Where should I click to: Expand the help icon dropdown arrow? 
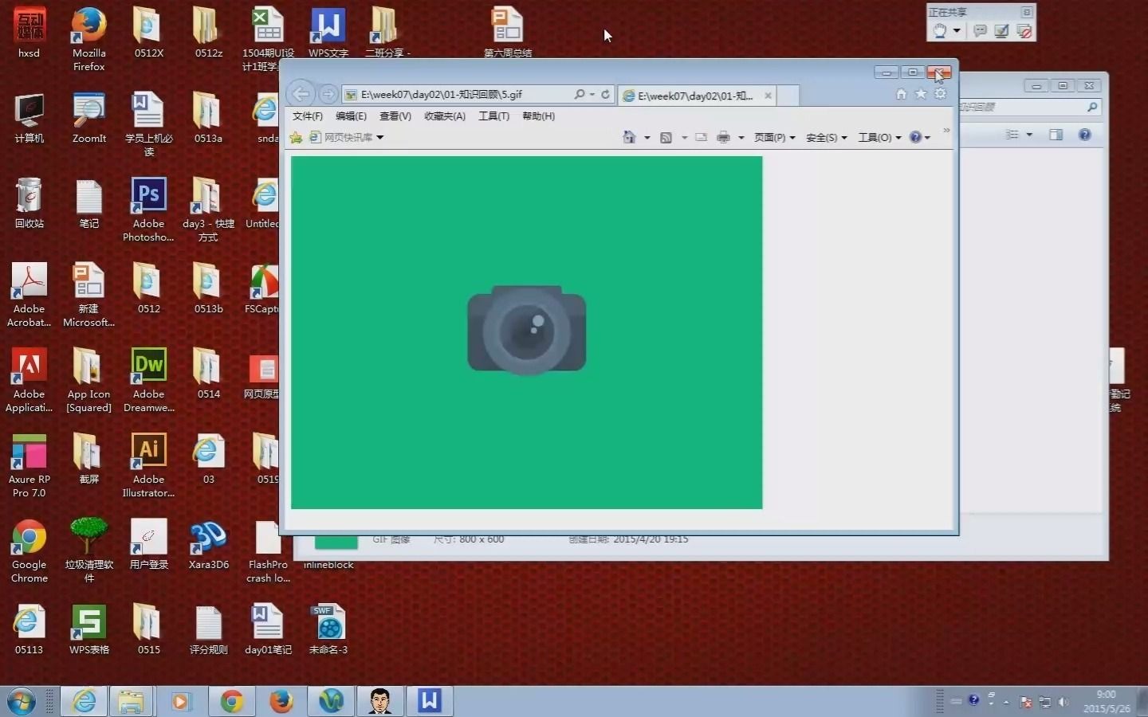927,138
